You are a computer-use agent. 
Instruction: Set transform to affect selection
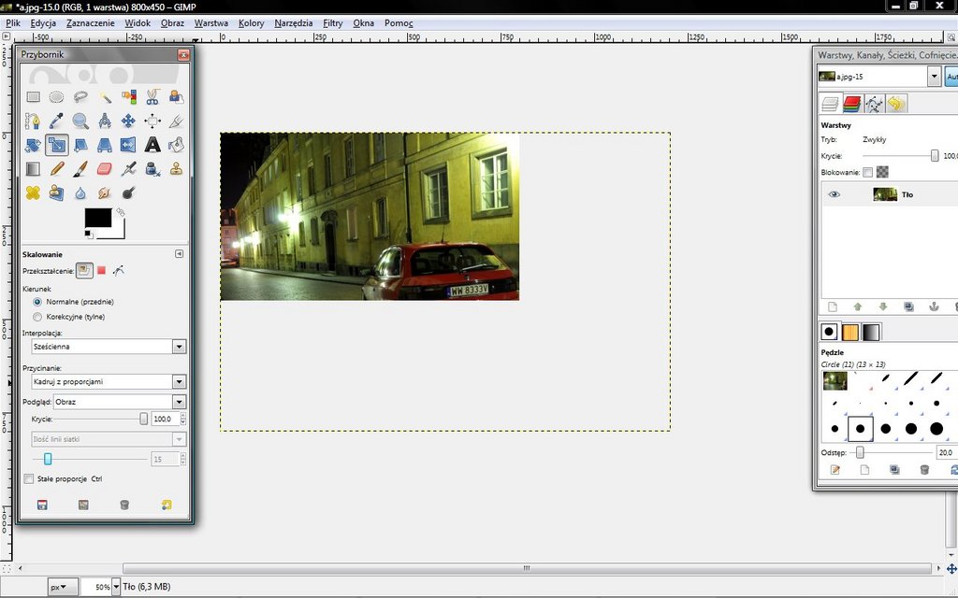coord(101,270)
